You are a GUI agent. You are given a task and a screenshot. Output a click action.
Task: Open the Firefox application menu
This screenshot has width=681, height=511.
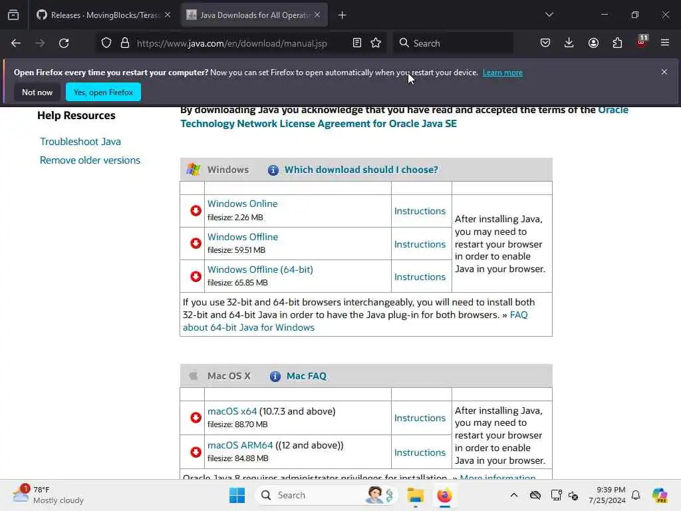coord(665,43)
